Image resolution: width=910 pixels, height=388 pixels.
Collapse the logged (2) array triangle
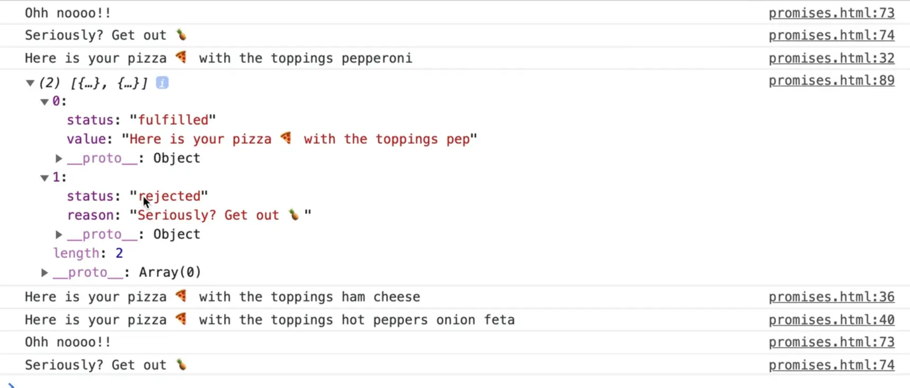tap(30, 83)
